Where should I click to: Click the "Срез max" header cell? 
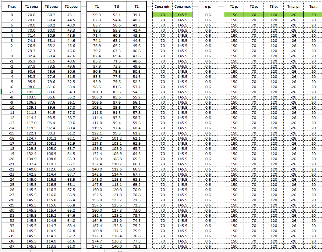tap(183, 7)
